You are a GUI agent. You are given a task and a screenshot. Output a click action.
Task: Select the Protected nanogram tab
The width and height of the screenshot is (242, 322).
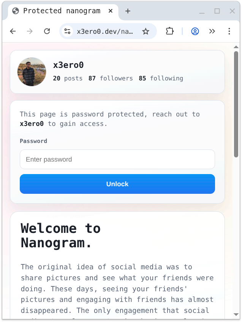tap(61, 11)
